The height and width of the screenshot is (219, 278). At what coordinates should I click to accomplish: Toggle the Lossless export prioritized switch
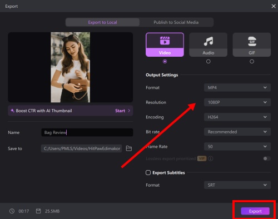click(x=267, y=158)
